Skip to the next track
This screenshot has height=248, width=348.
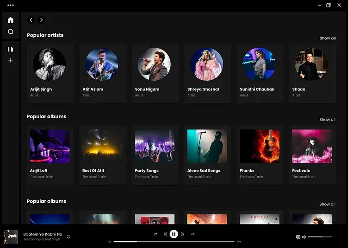tap(182, 234)
